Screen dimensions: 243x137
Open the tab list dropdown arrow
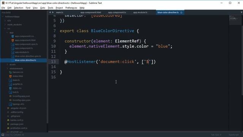[241, 13]
